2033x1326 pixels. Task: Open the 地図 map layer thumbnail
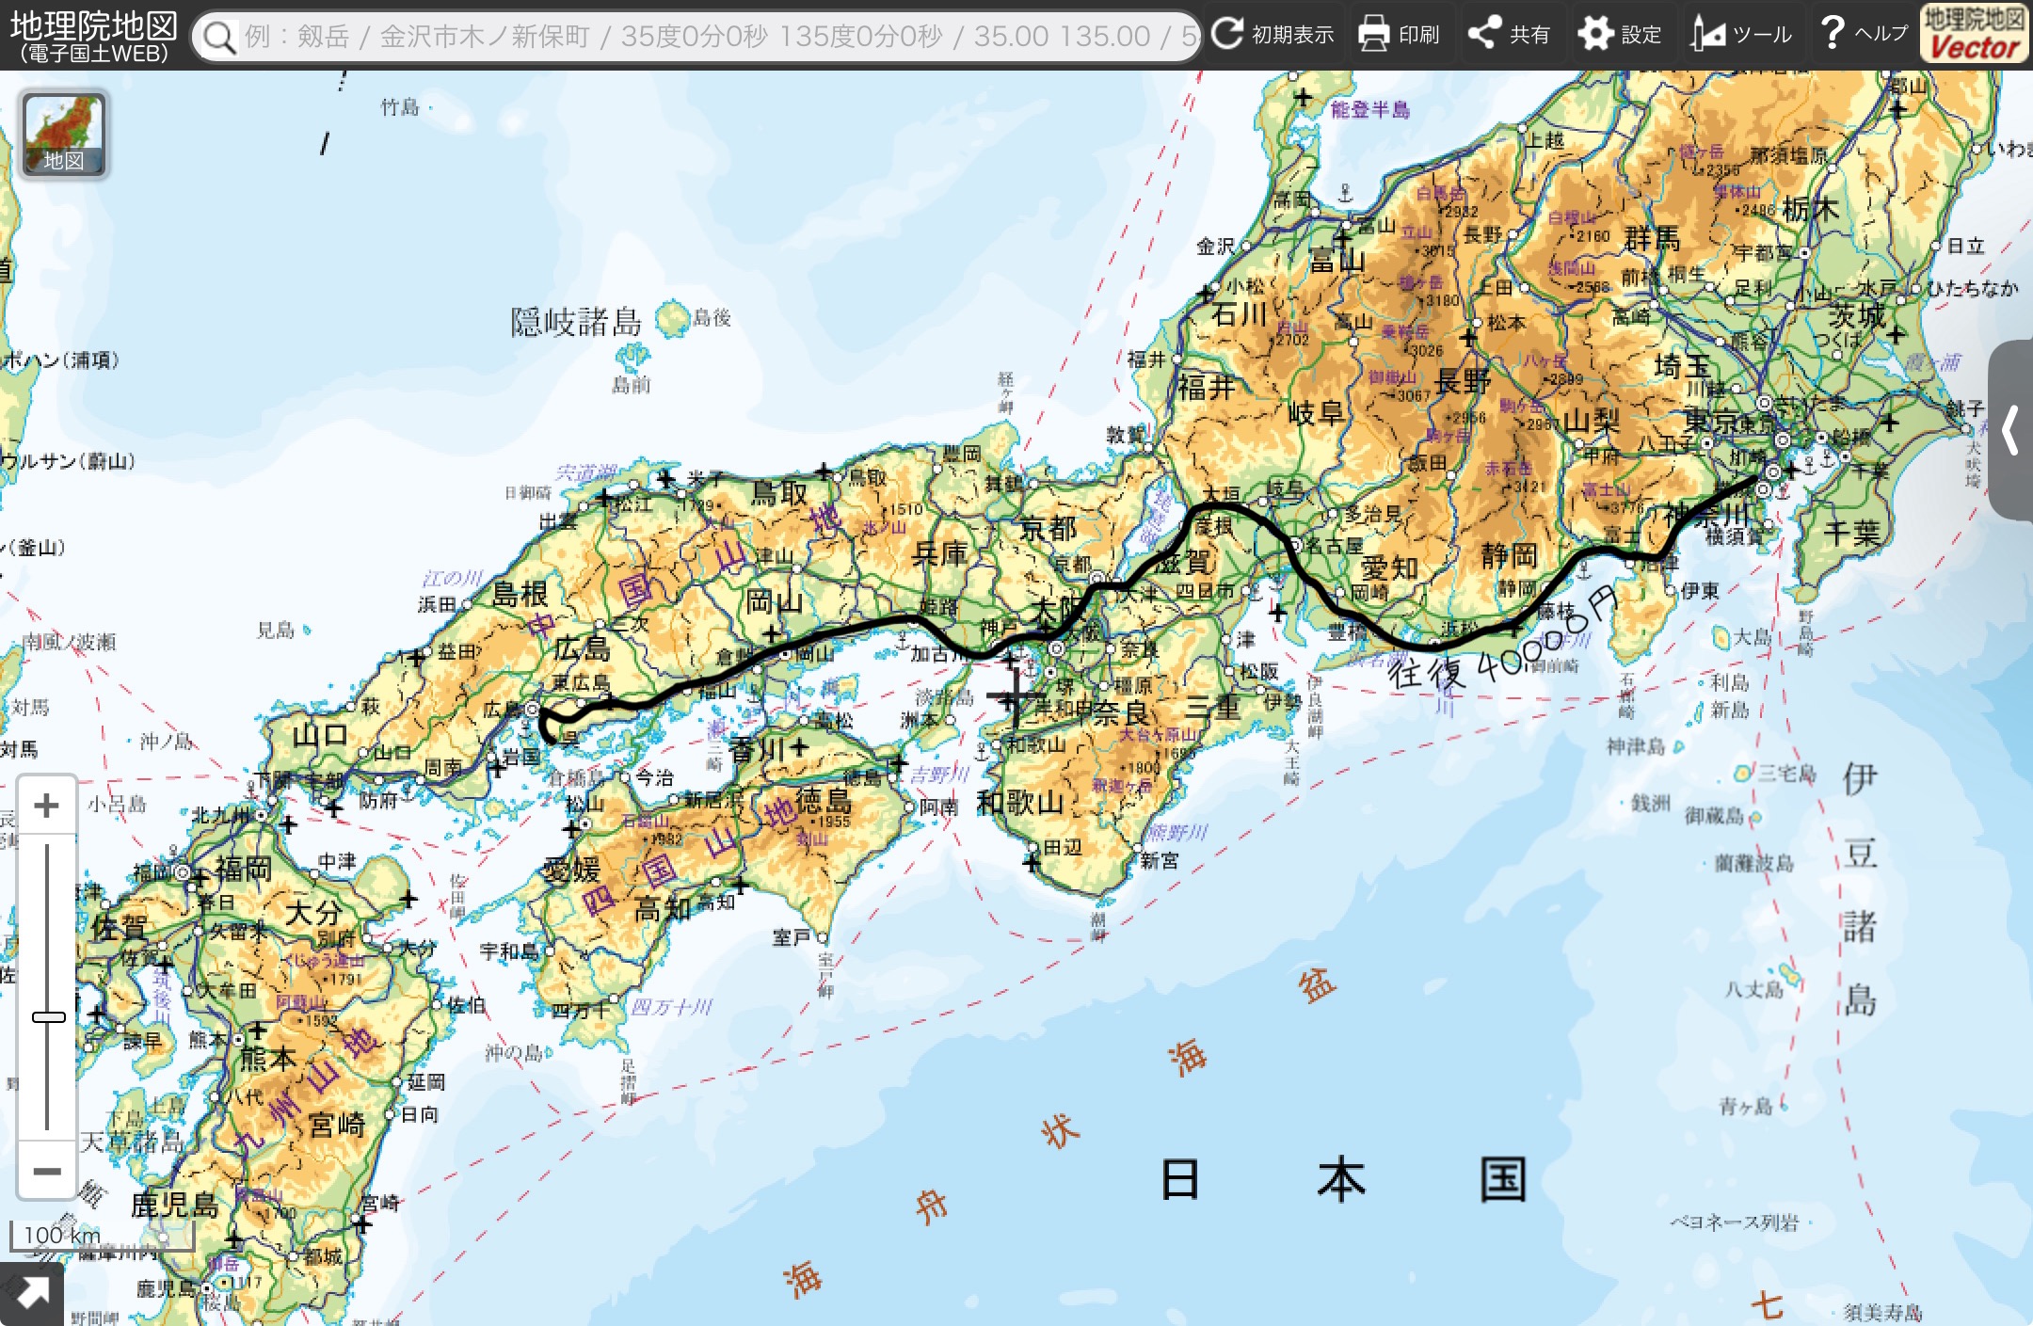tap(64, 134)
